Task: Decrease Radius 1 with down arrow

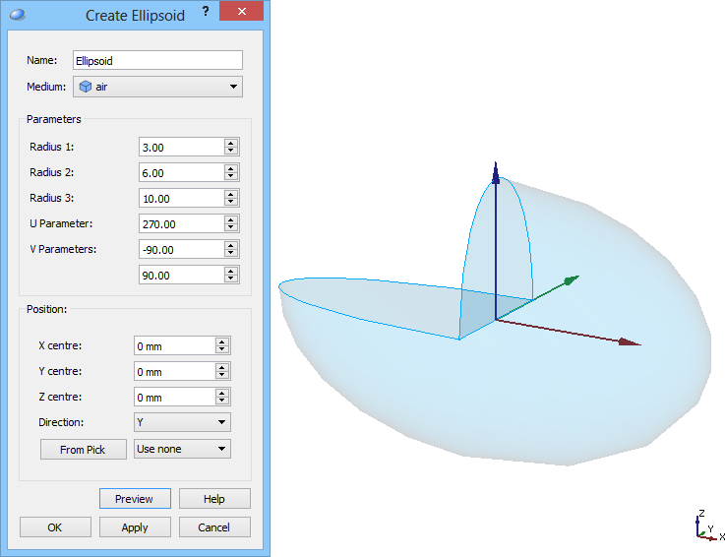Action: click(x=231, y=152)
